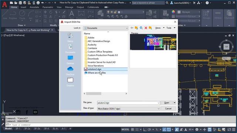Viewport: 237px width, 133px height.
Task: Click the Autodesk App Store cart icon
Action: 194,3
